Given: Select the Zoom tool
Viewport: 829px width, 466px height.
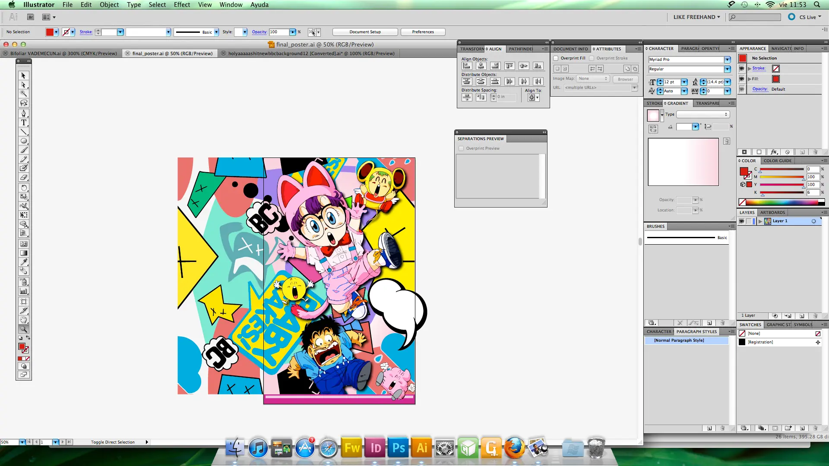Looking at the screenshot, I should pos(23,329).
